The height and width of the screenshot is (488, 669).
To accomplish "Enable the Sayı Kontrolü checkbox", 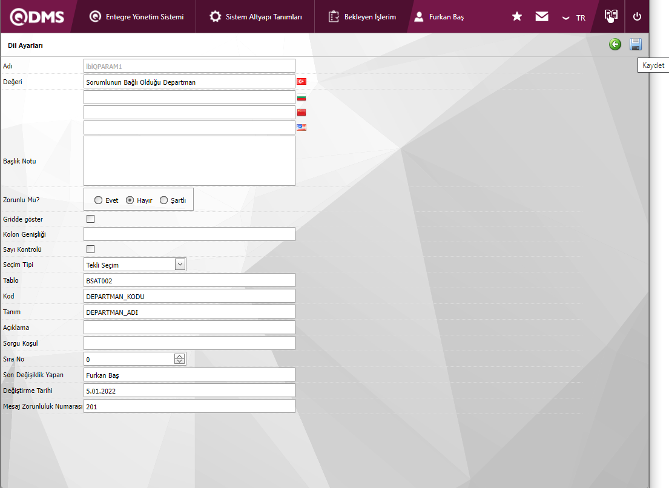I will (90, 249).
